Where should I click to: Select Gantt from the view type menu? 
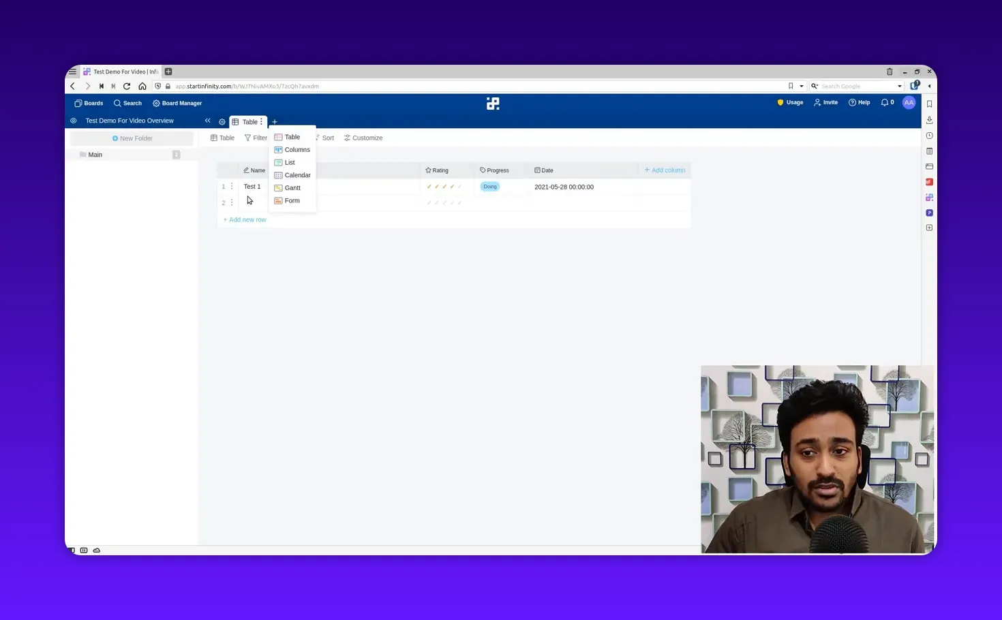[x=292, y=187]
